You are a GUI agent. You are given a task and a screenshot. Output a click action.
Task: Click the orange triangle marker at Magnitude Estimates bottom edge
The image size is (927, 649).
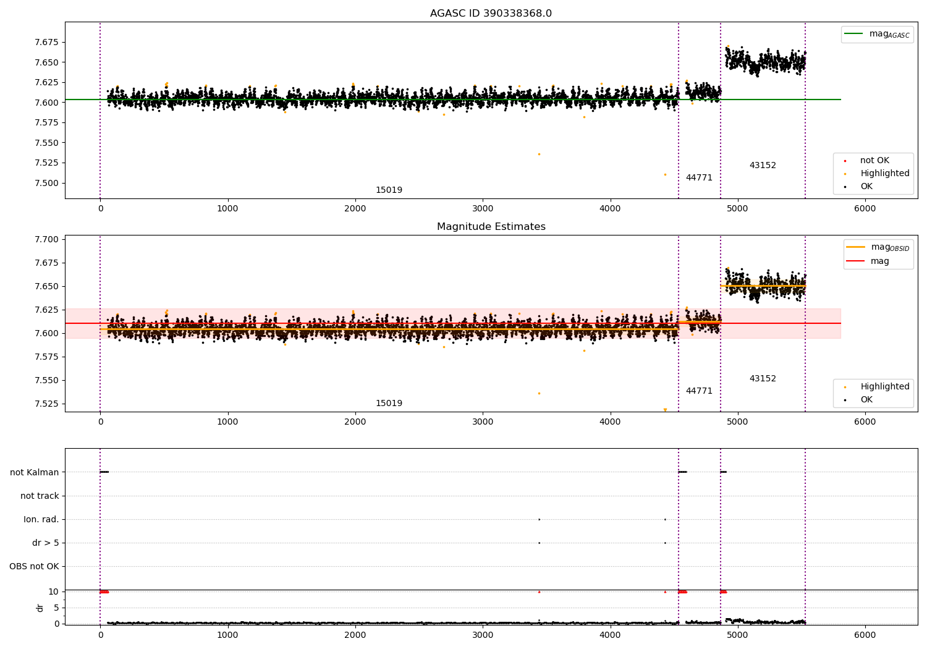pos(665,410)
